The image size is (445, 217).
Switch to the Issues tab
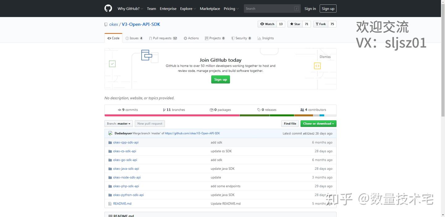[x=134, y=38]
